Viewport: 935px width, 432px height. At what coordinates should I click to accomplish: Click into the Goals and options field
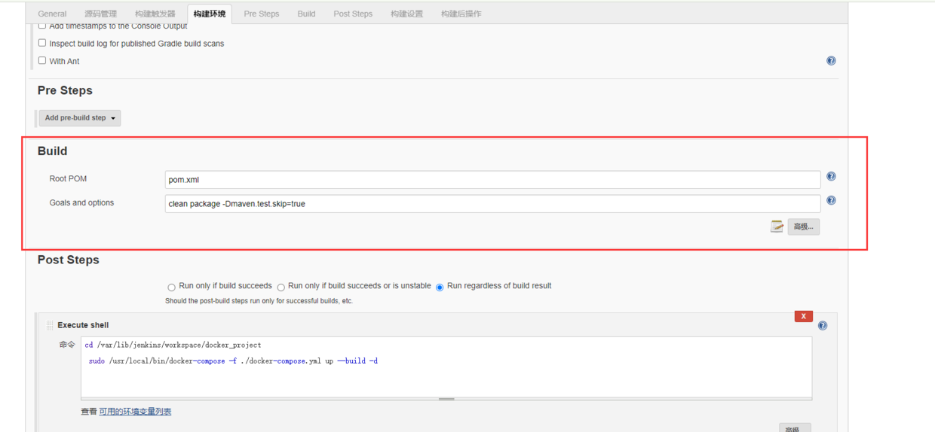click(x=492, y=204)
